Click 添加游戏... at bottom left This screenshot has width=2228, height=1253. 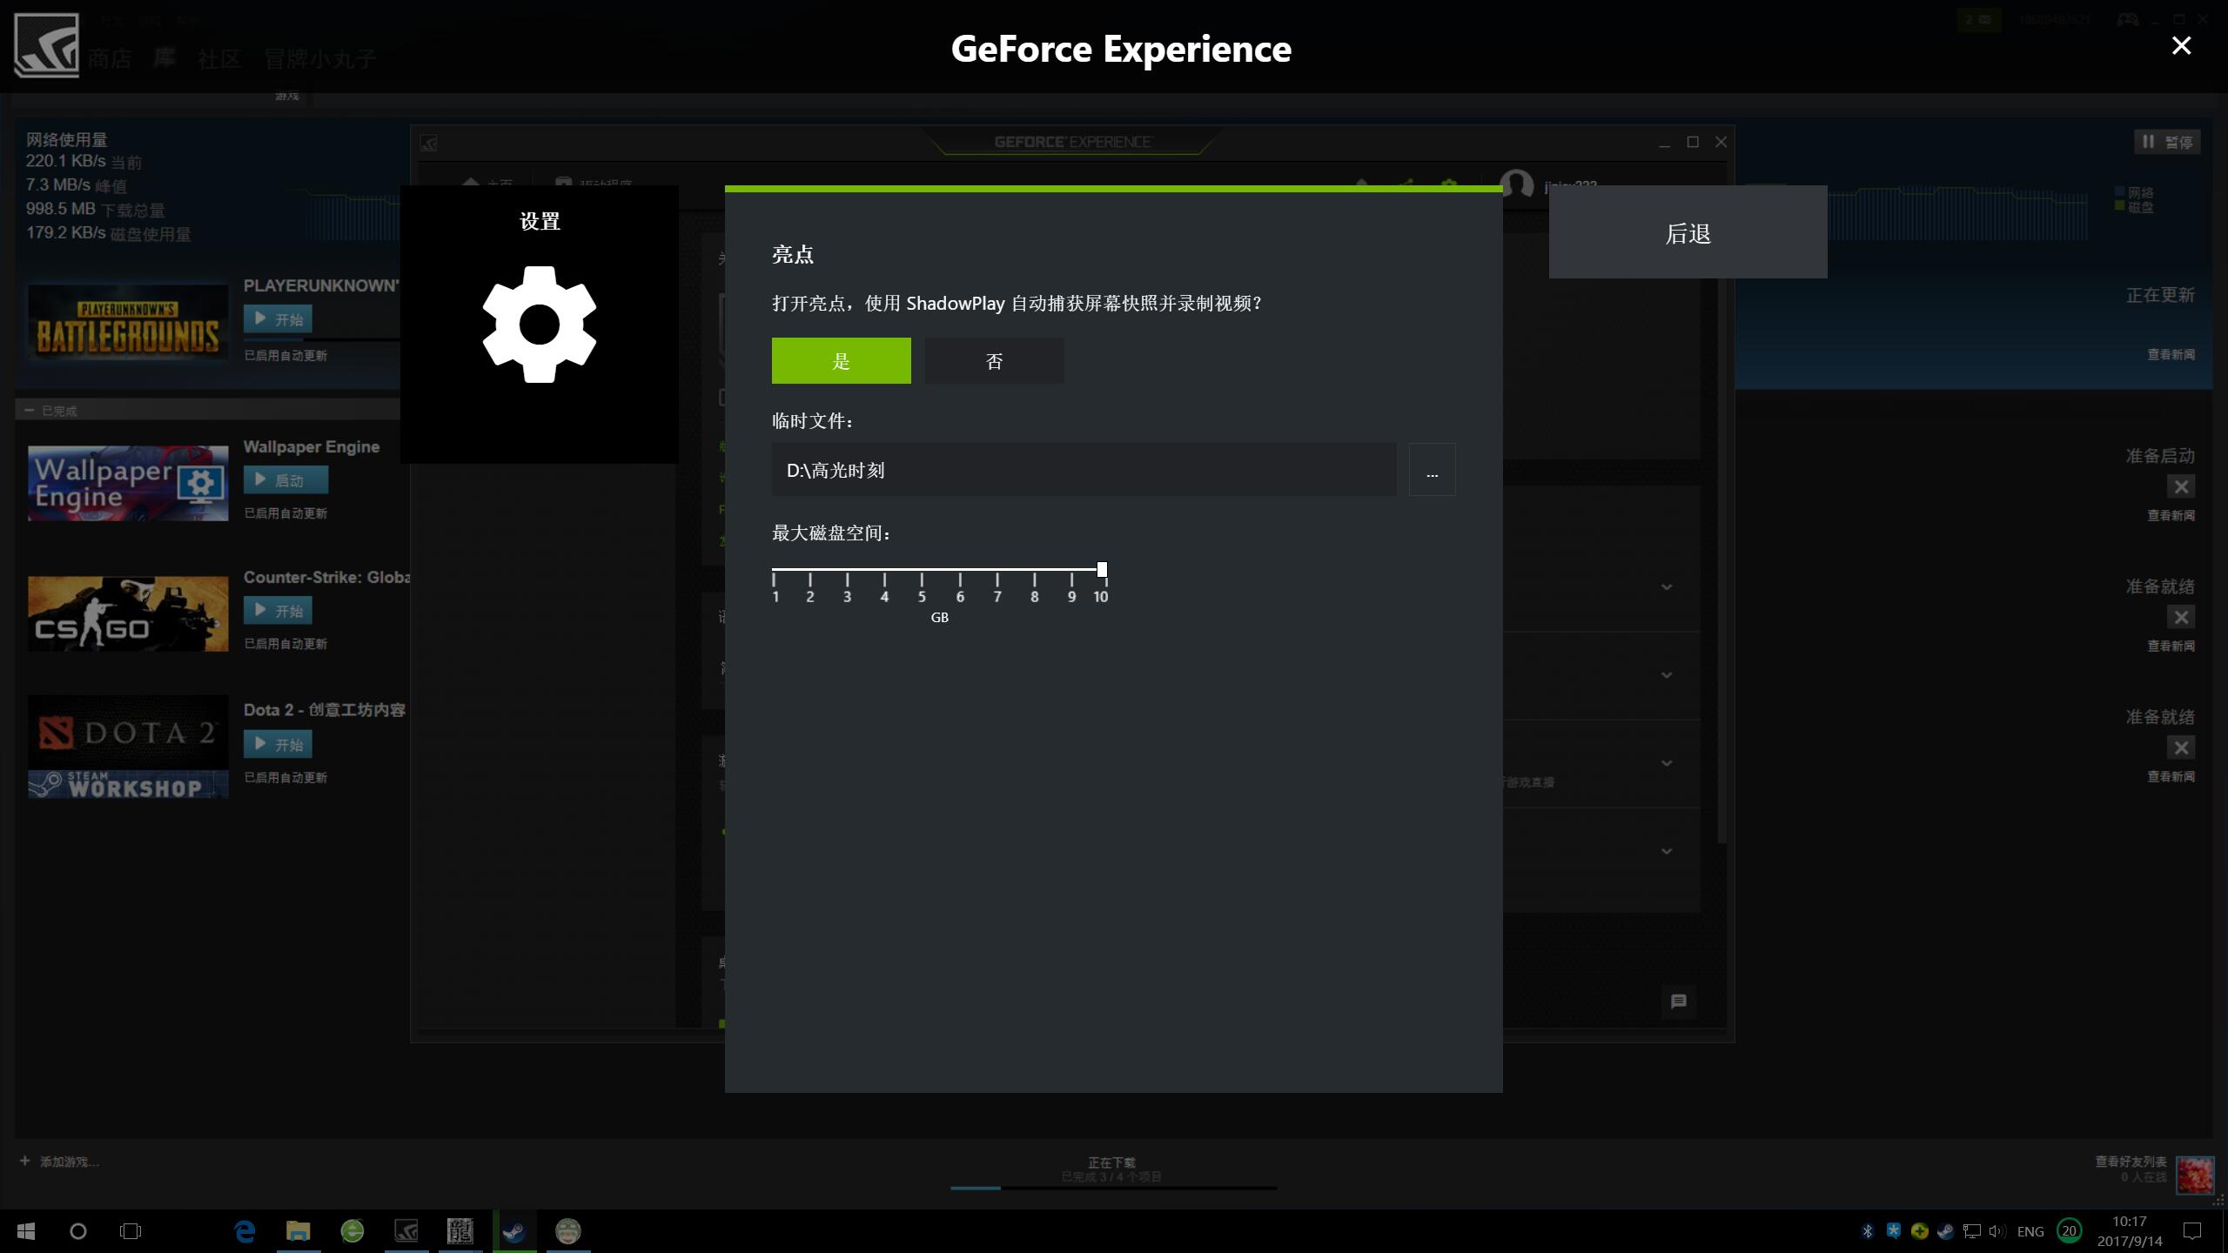point(59,1162)
